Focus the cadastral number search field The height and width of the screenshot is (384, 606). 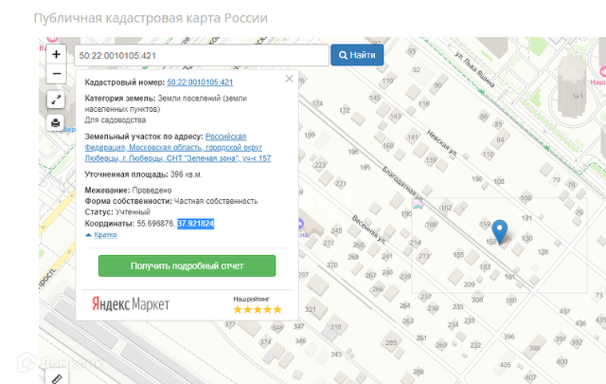click(201, 55)
